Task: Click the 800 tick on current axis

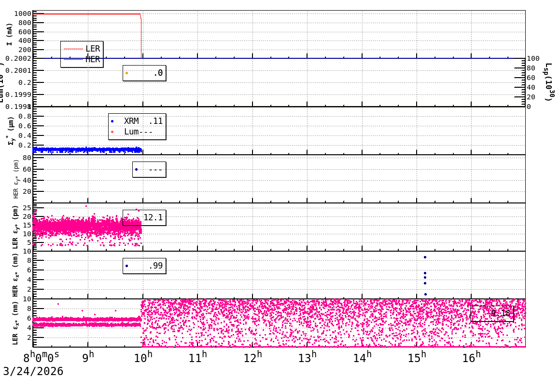Action: pyautogui.click(x=25, y=23)
